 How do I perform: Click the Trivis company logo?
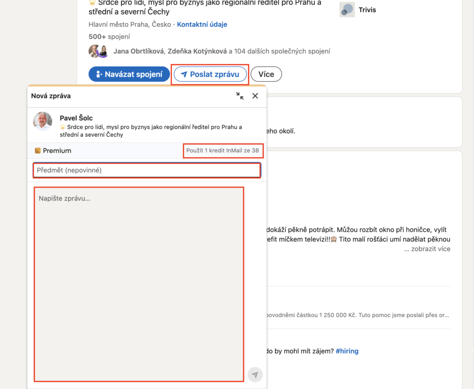347,10
